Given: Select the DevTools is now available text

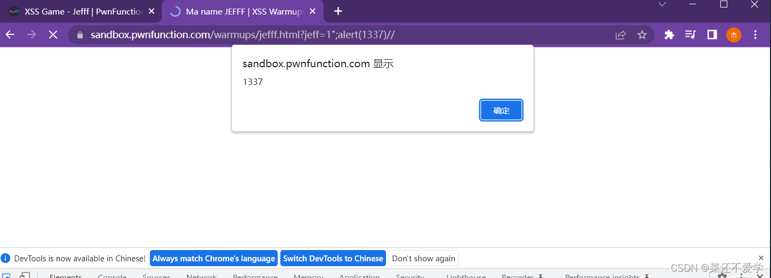Looking at the screenshot, I should tap(80, 259).
